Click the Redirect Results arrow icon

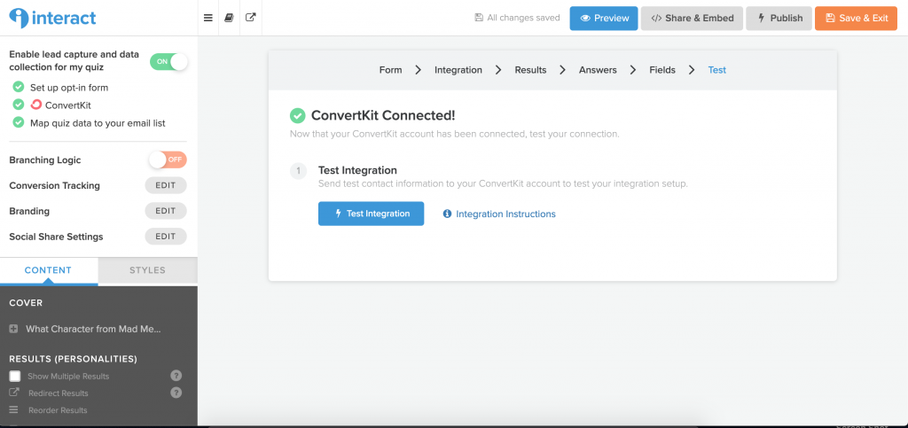pos(14,393)
